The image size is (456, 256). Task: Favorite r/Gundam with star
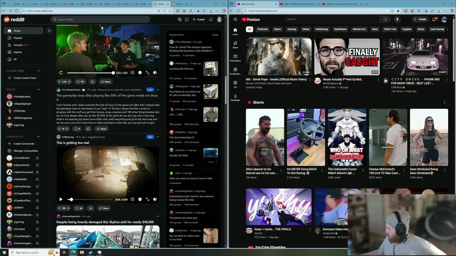pyautogui.click(x=37, y=229)
